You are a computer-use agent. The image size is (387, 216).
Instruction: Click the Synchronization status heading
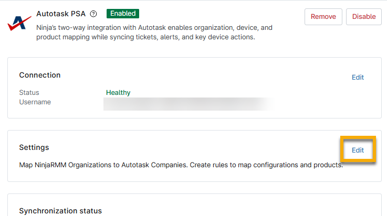pos(60,211)
